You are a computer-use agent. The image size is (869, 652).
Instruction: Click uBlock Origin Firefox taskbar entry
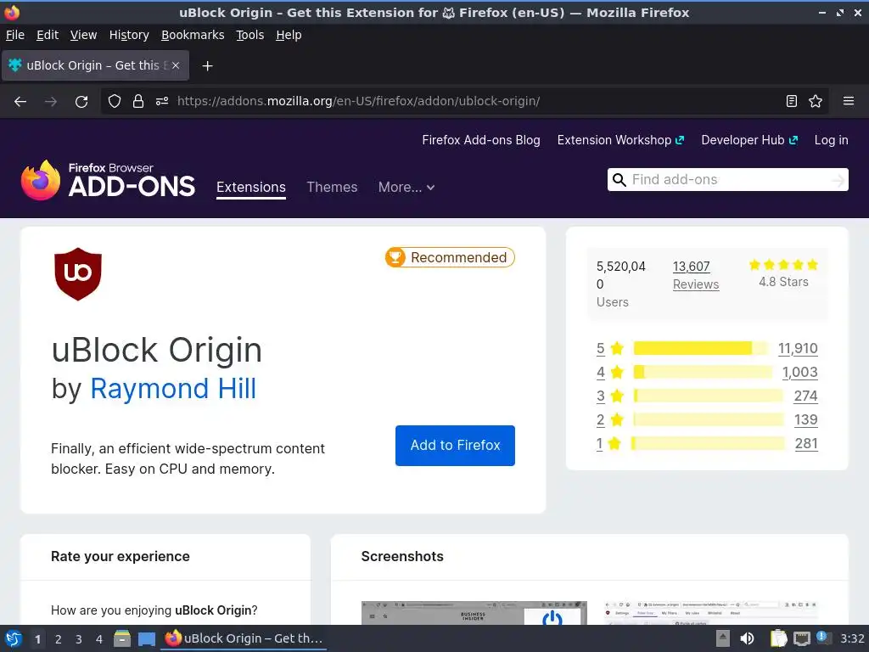click(x=244, y=638)
